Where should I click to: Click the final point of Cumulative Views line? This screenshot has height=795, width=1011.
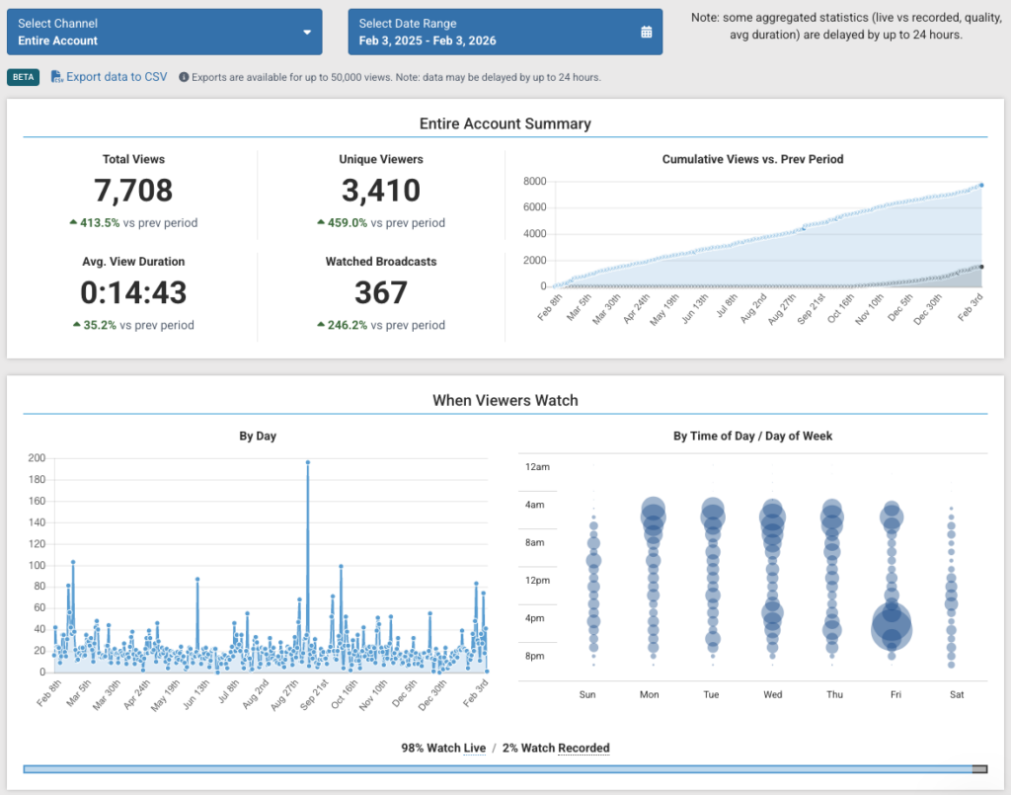pos(981,185)
